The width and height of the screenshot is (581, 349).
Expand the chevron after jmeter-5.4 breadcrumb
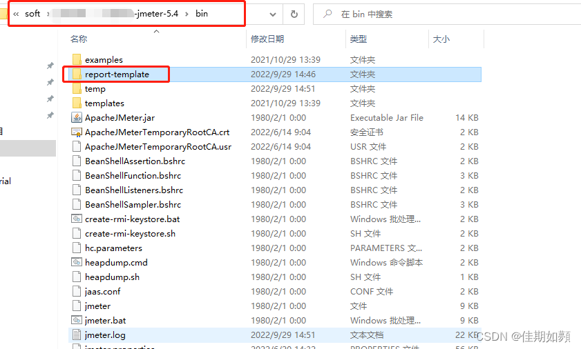click(x=187, y=14)
